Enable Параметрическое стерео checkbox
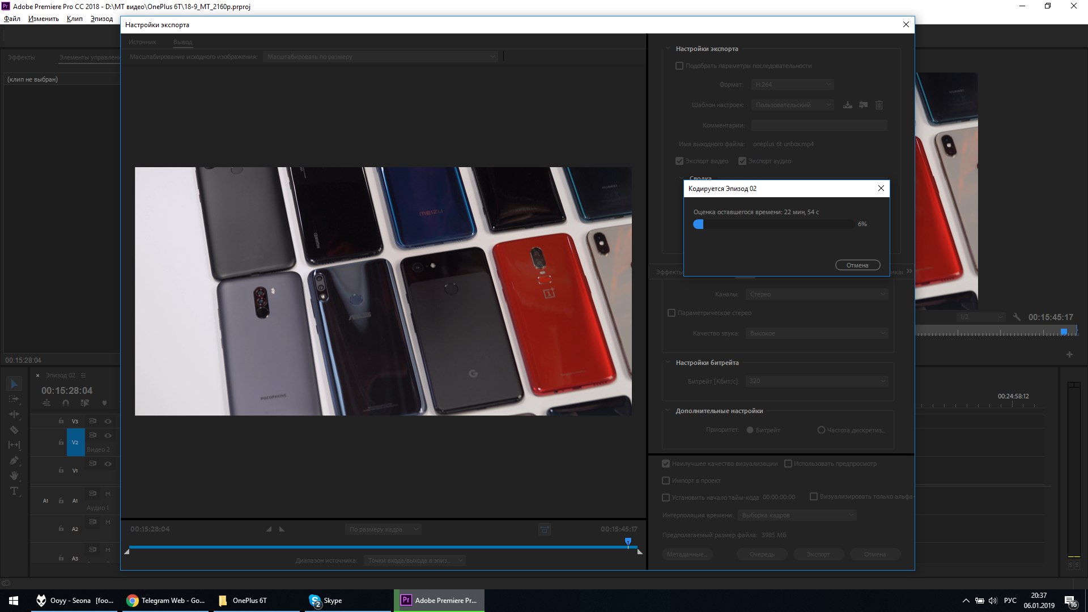Image resolution: width=1088 pixels, height=612 pixels. tap(671, 313)
